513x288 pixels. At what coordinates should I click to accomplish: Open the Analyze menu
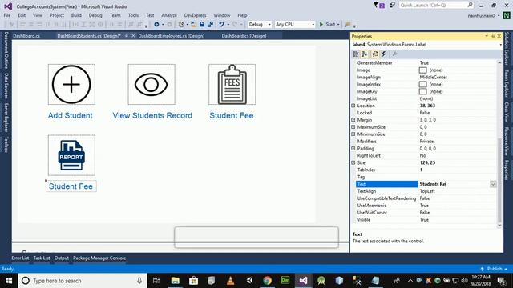pos(169,15)
